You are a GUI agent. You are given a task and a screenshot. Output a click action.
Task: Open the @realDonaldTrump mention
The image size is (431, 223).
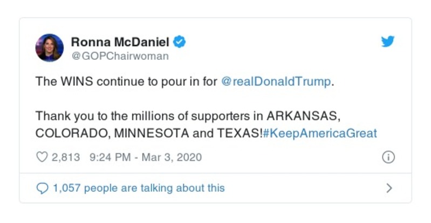tap(275, 82)
